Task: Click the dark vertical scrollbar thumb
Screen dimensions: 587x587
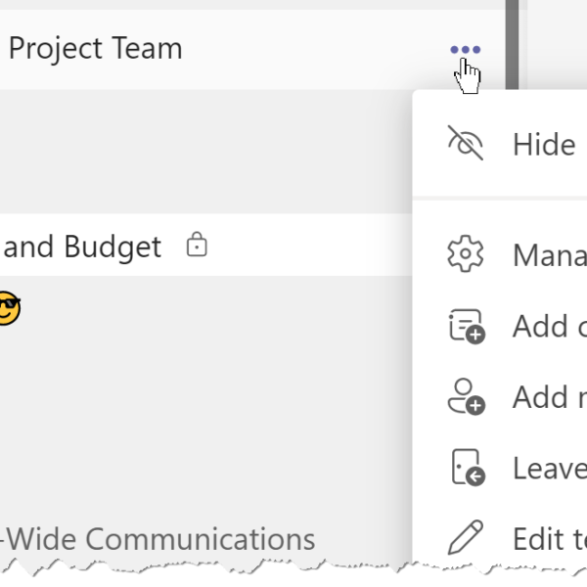Action: point(512,45)
